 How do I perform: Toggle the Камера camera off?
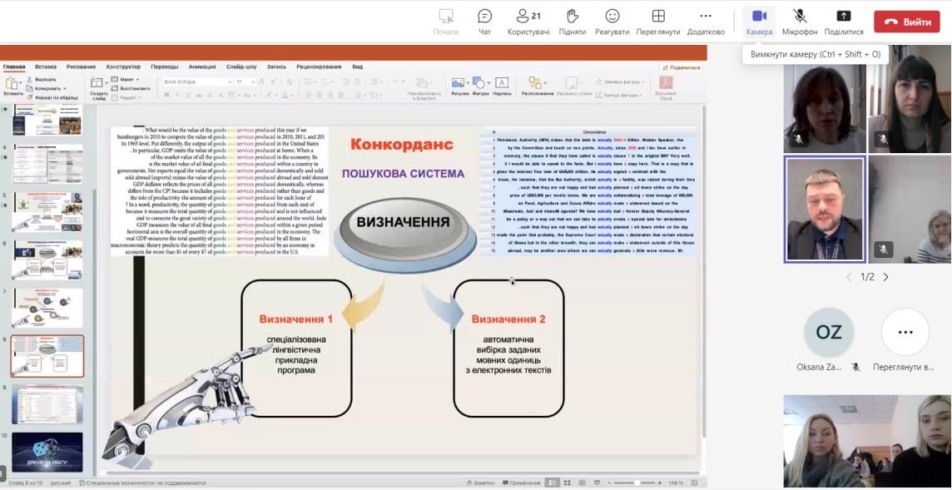point(759,17)
